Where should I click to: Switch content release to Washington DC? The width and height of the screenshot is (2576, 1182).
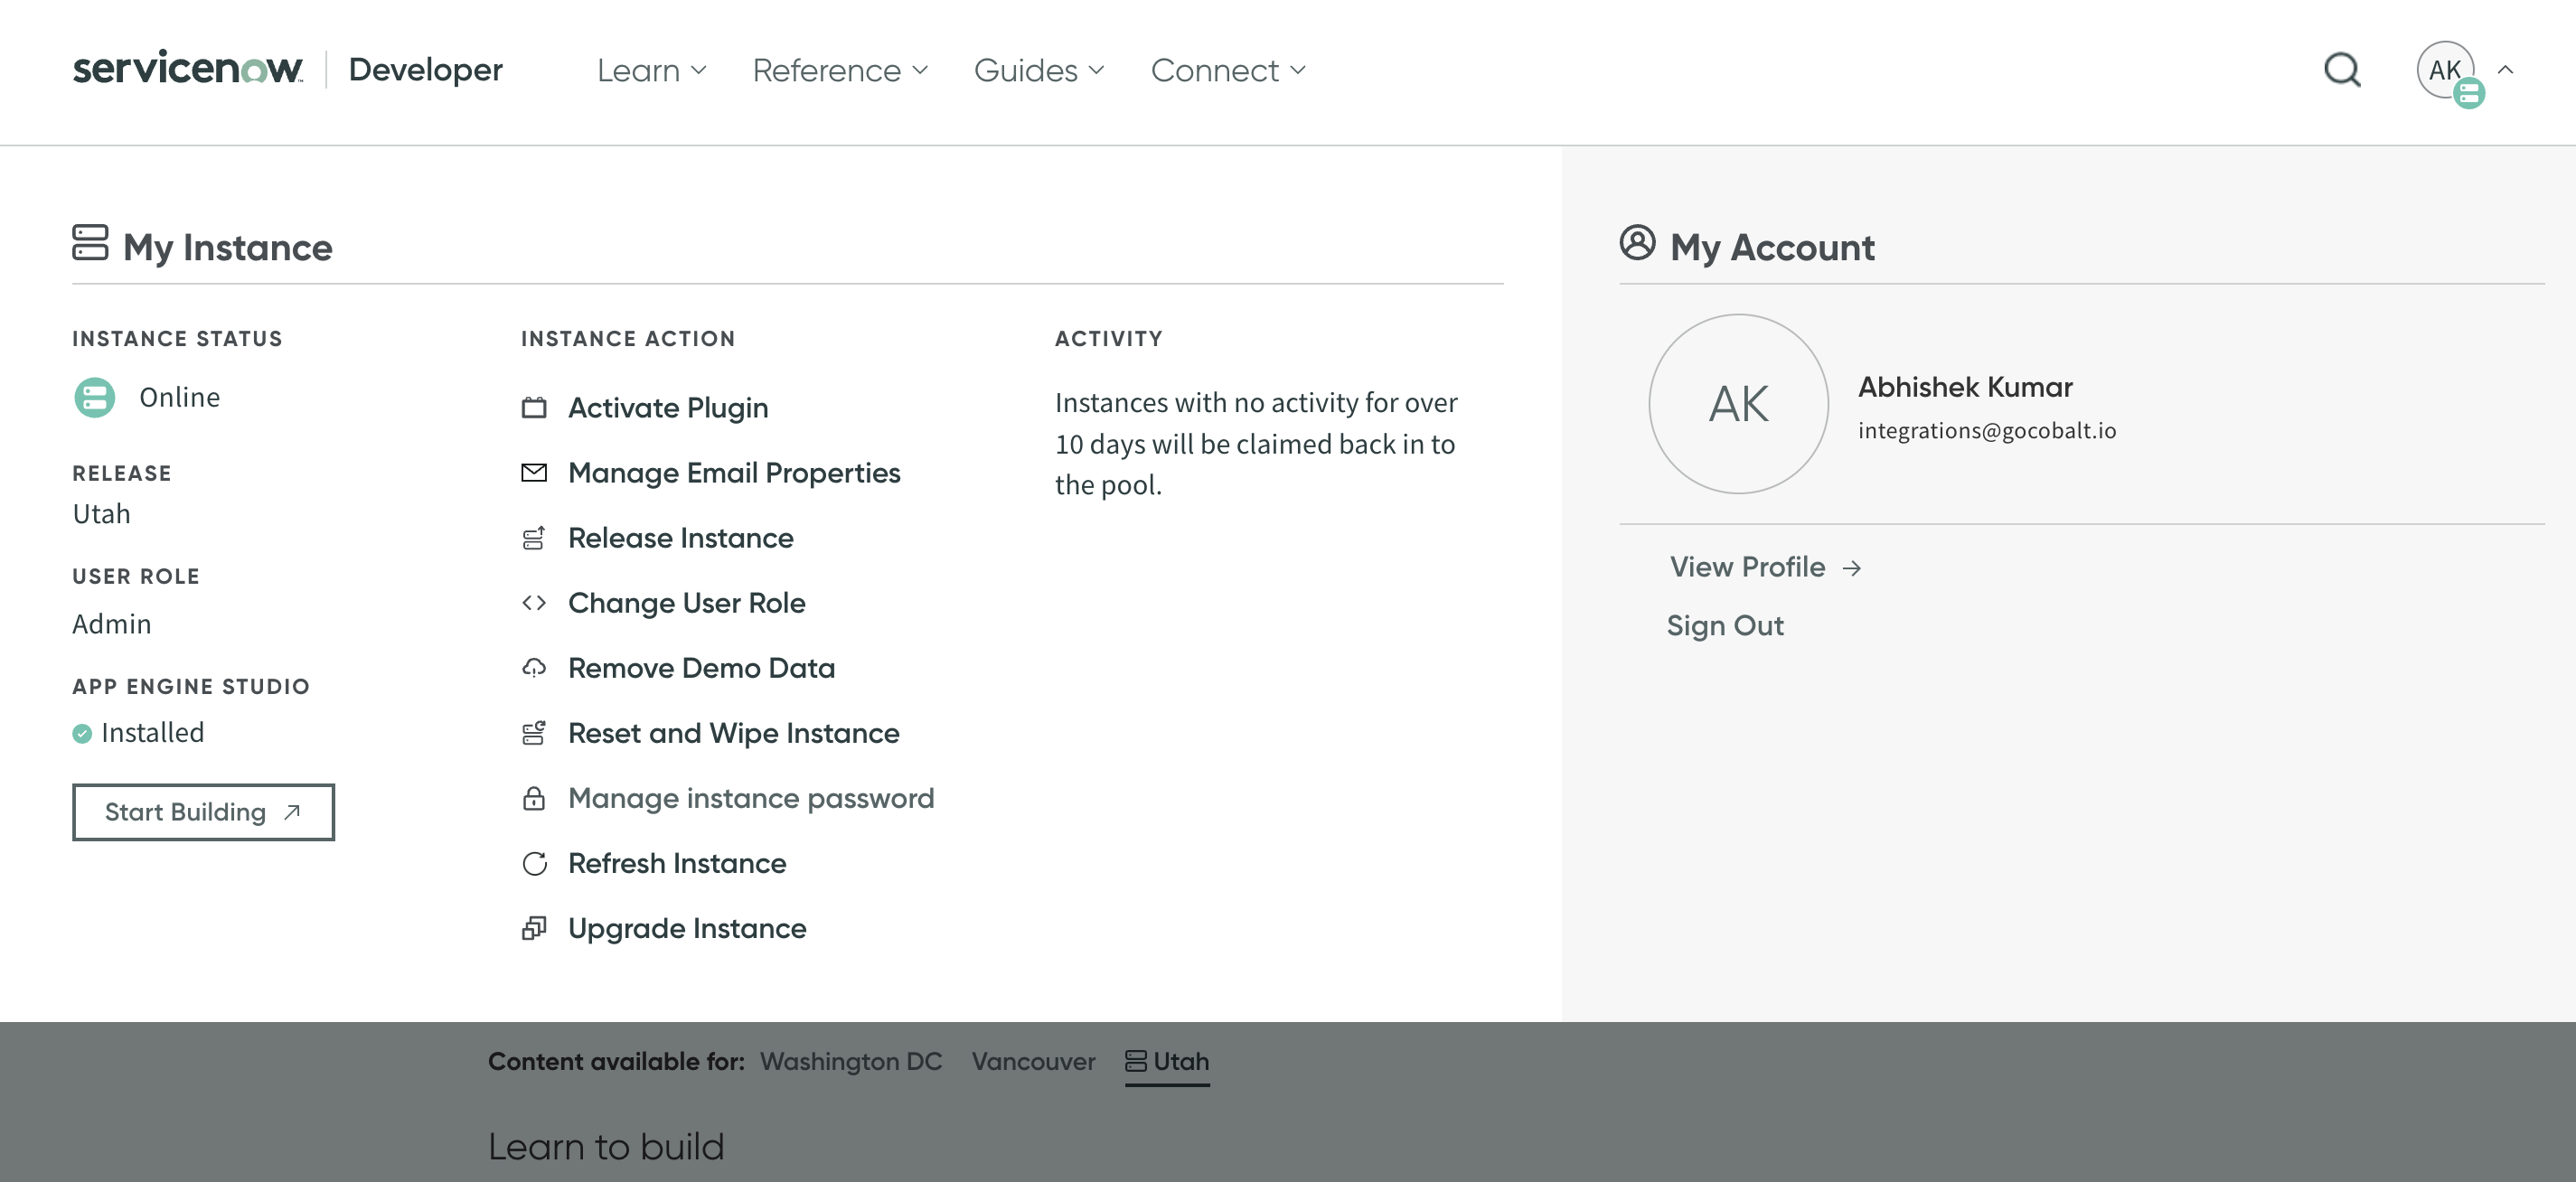coord(850,1061)
